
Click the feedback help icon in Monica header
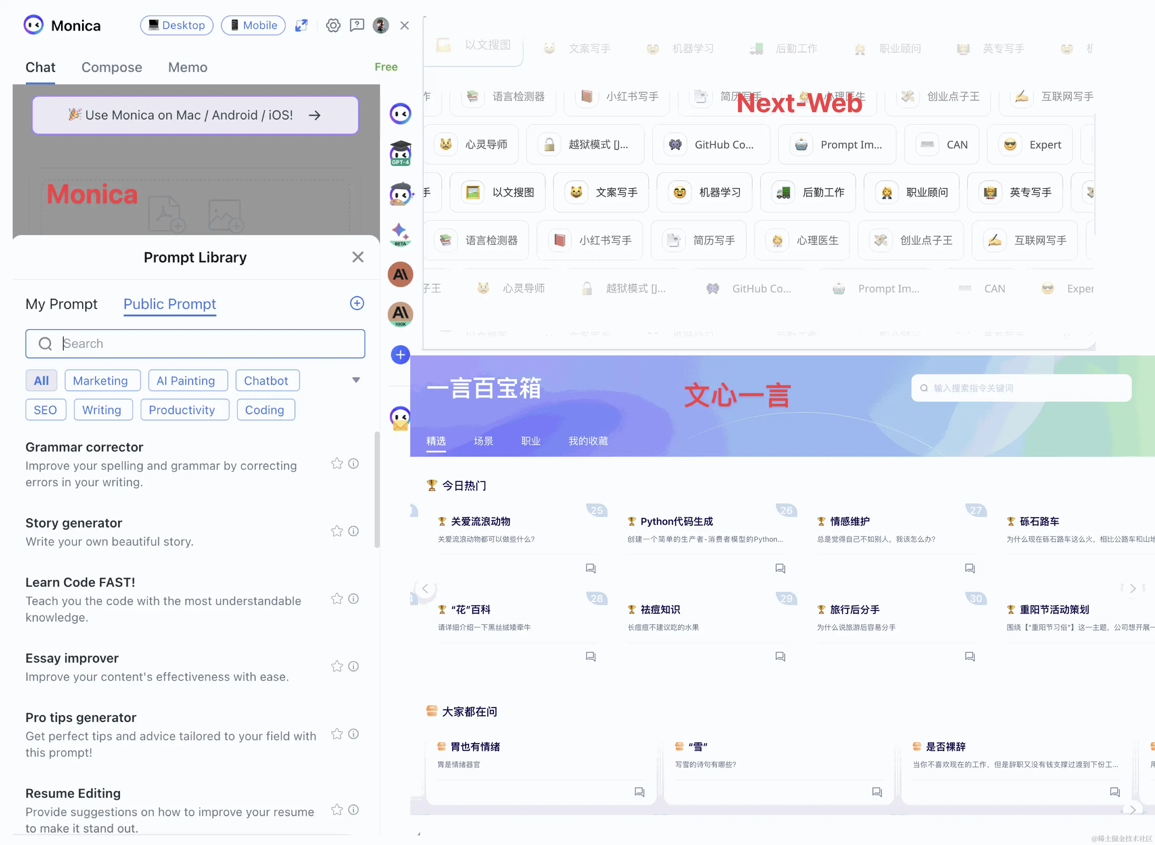click(356, 25)
